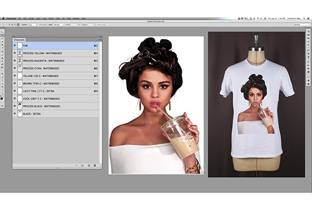The width and height of the screenshot is (312, 210).
Task: Click the Feather input field
Action: [x=32, y=24]
